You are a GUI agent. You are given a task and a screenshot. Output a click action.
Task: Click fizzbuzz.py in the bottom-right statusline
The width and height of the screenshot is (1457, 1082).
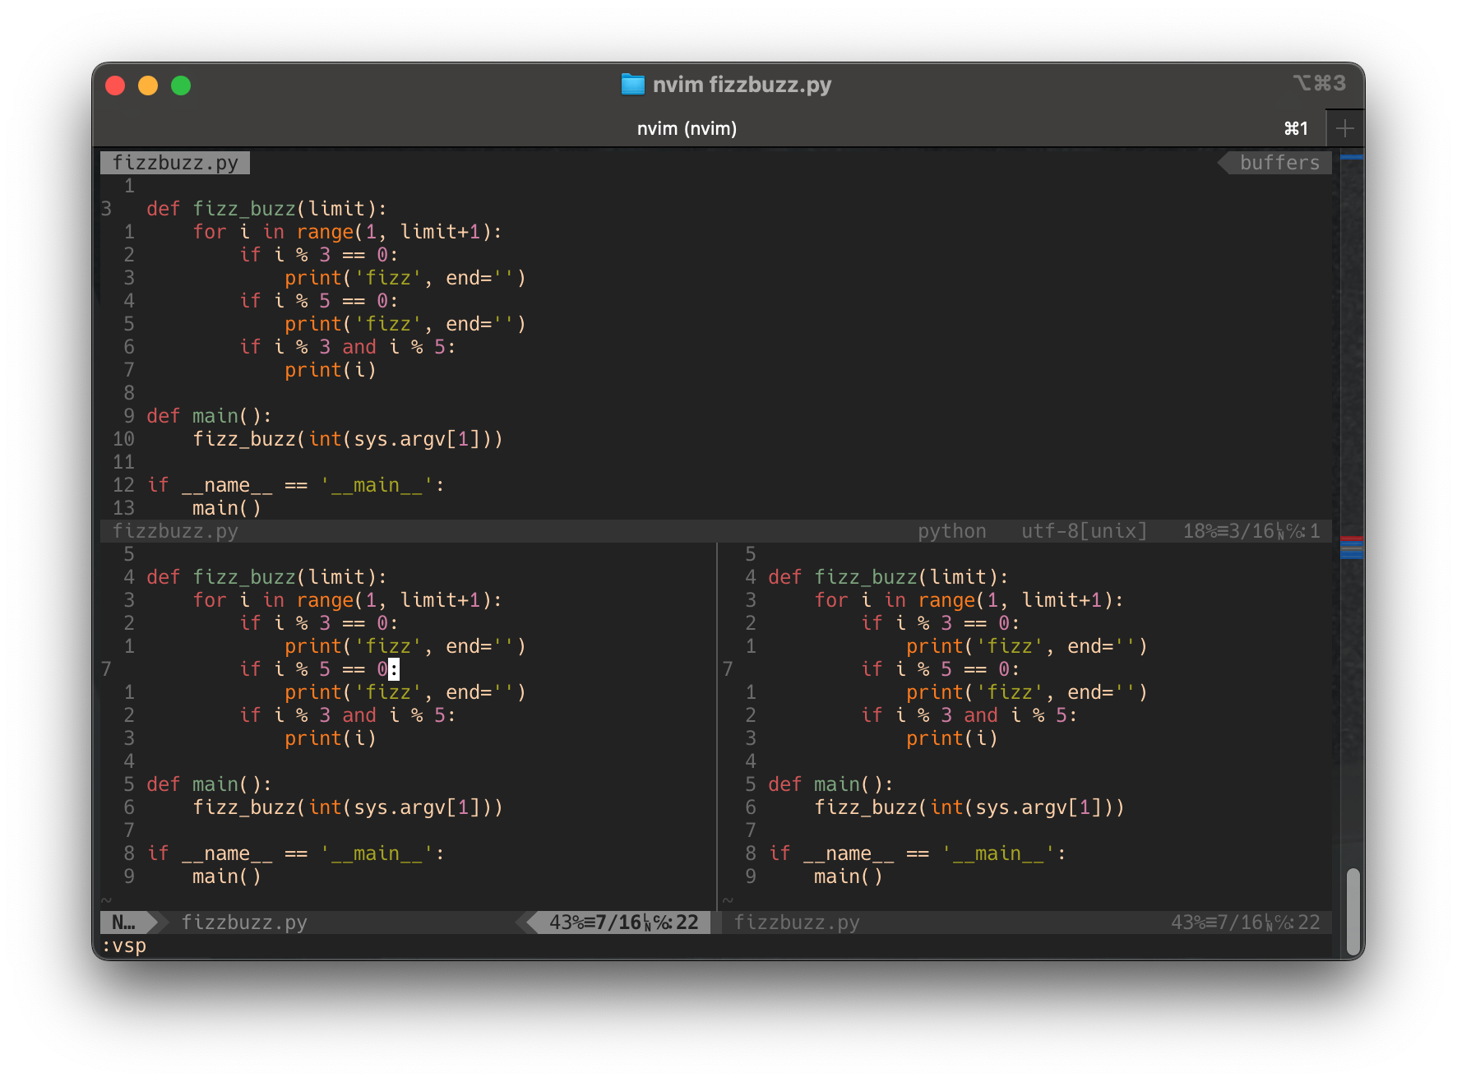[x=798, y=922]
